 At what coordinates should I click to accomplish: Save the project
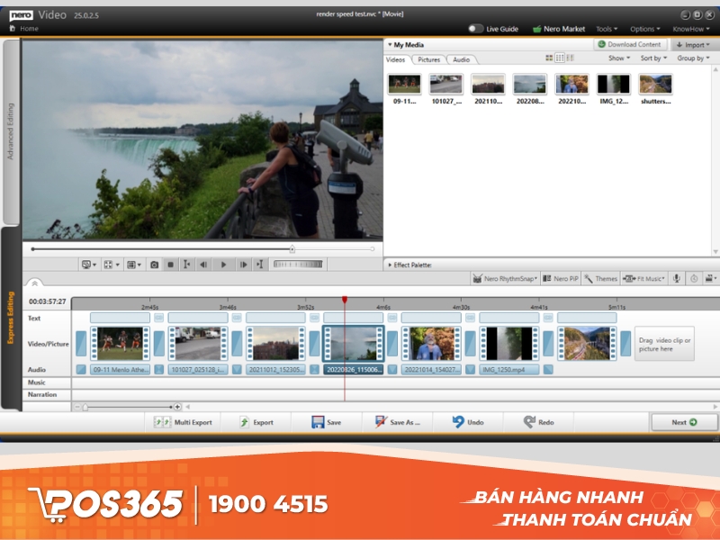tap(327, 422)
